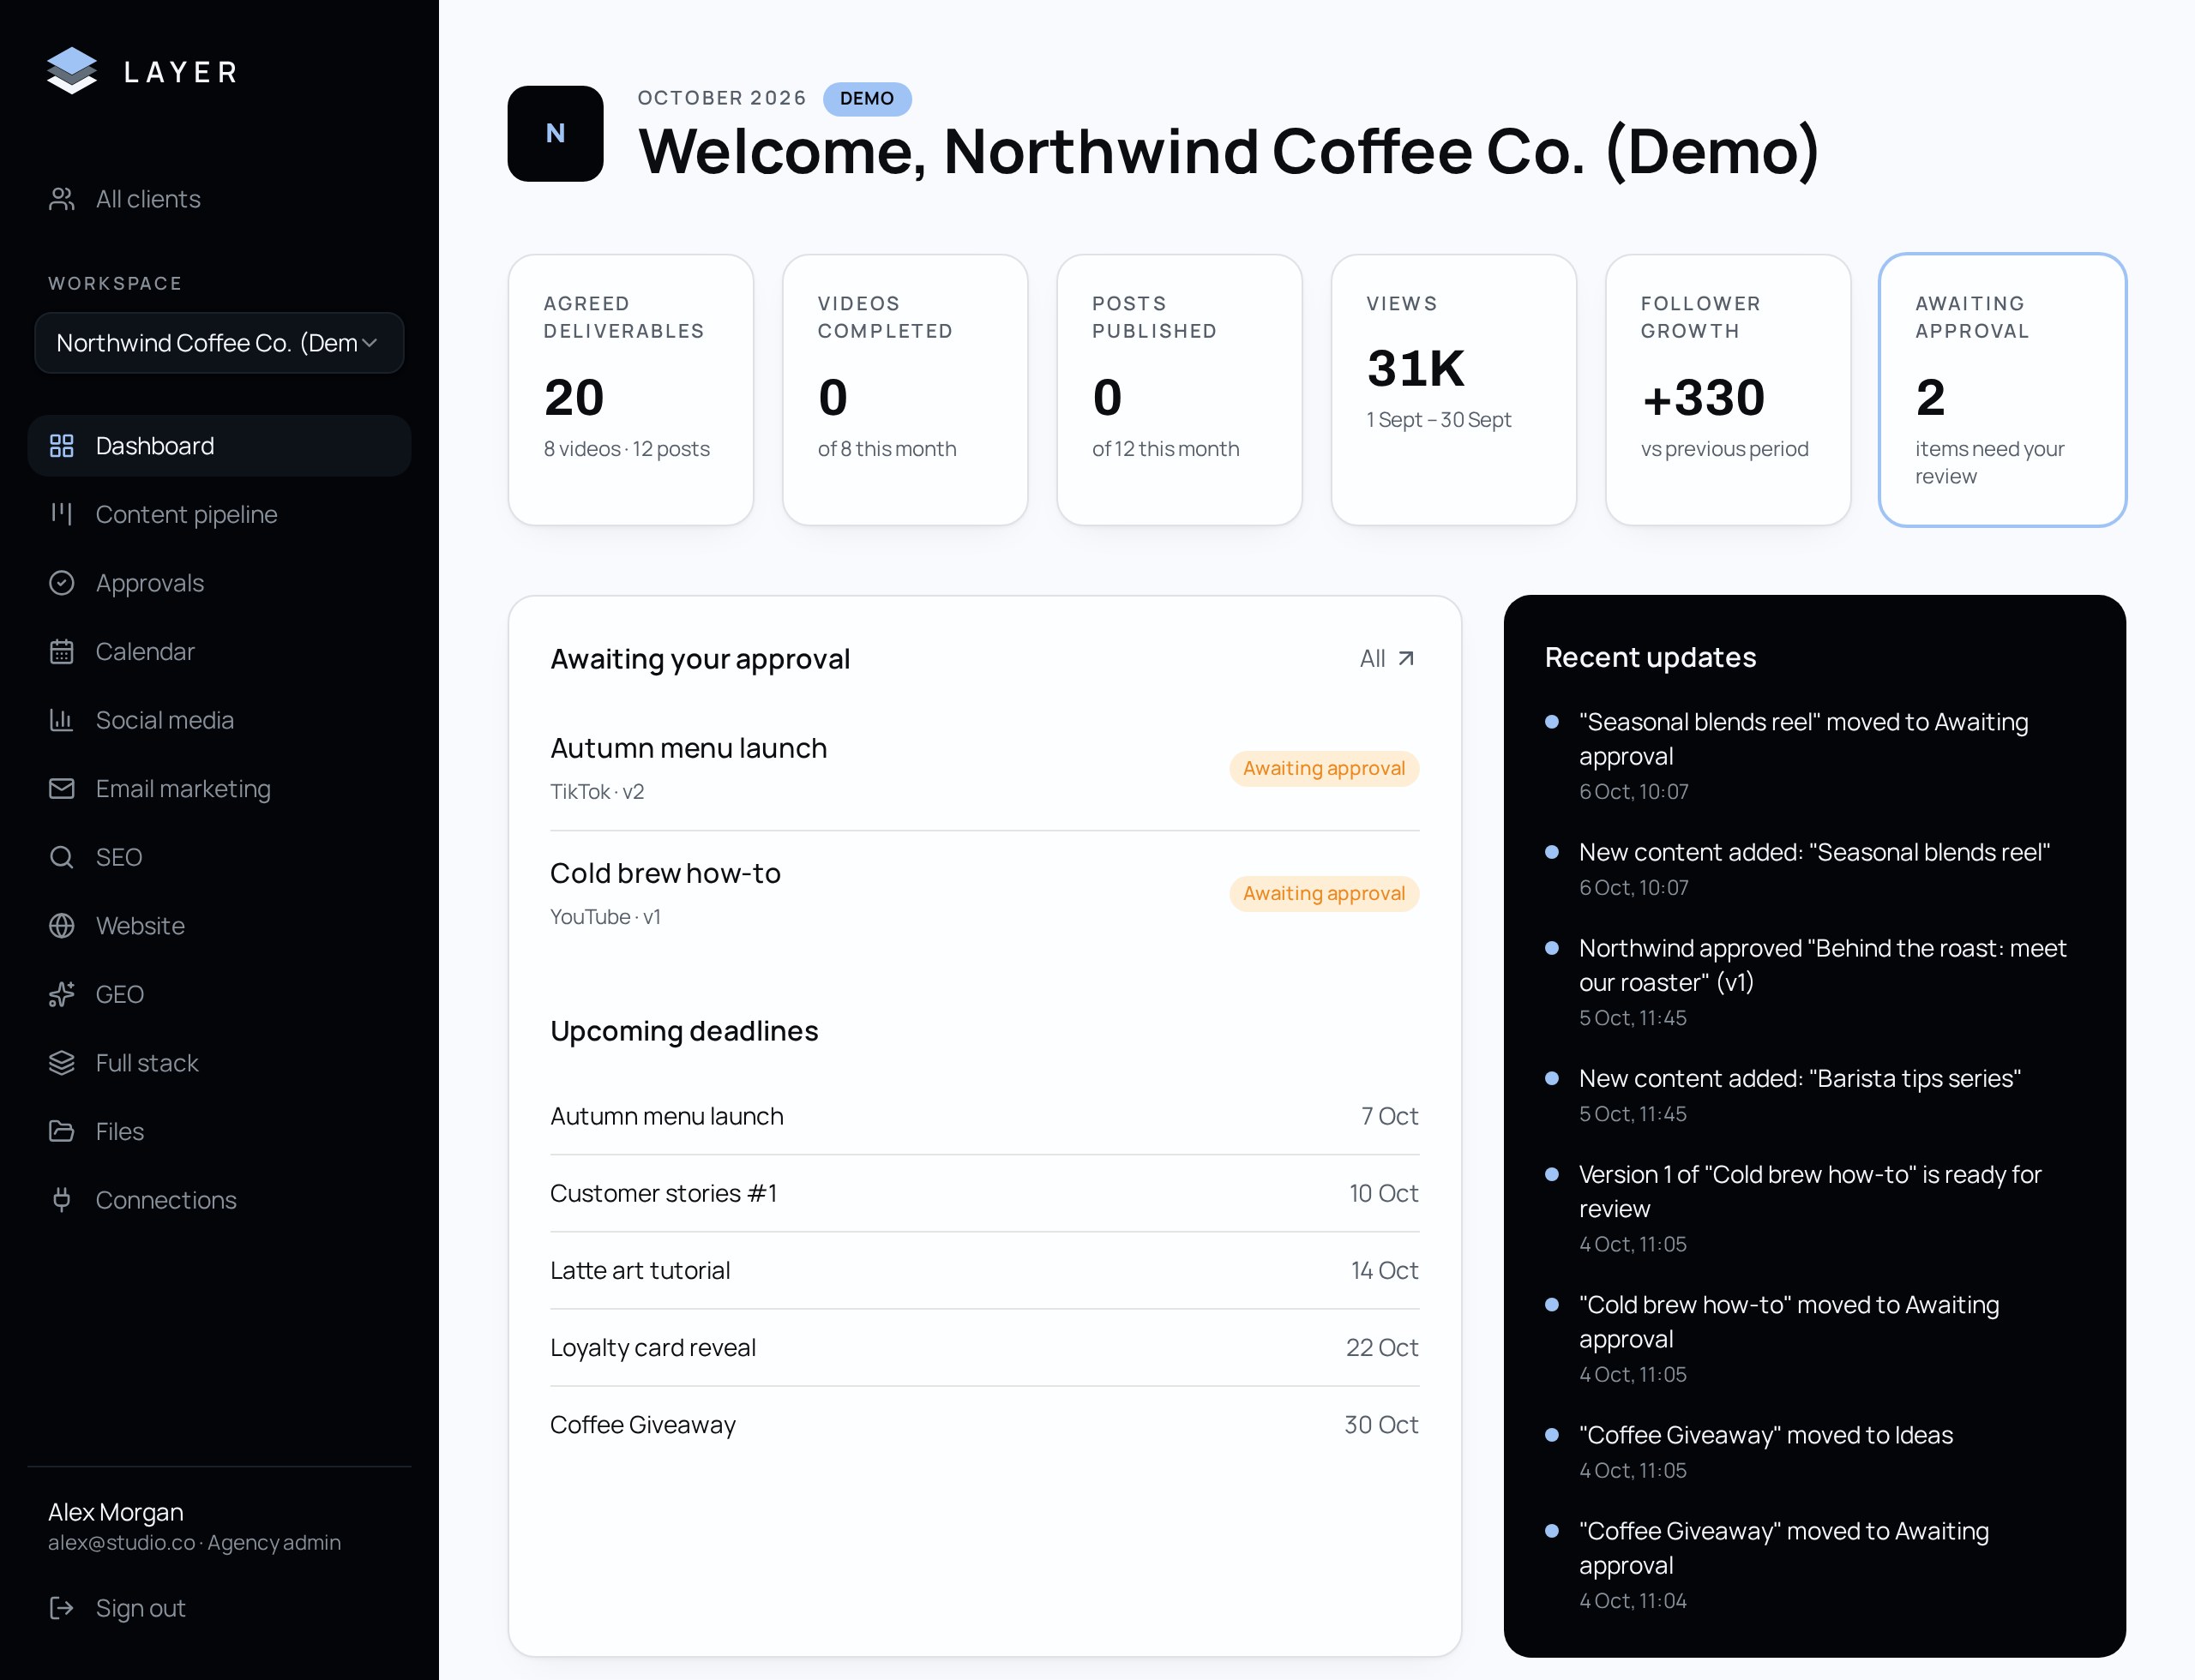Click the SEO magnifier icon
2195x1680 pixels.
click(62, 857)
